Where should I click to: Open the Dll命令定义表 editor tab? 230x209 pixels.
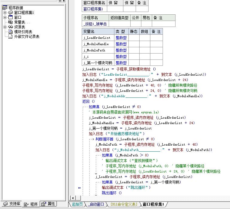[x=123, y=204]
